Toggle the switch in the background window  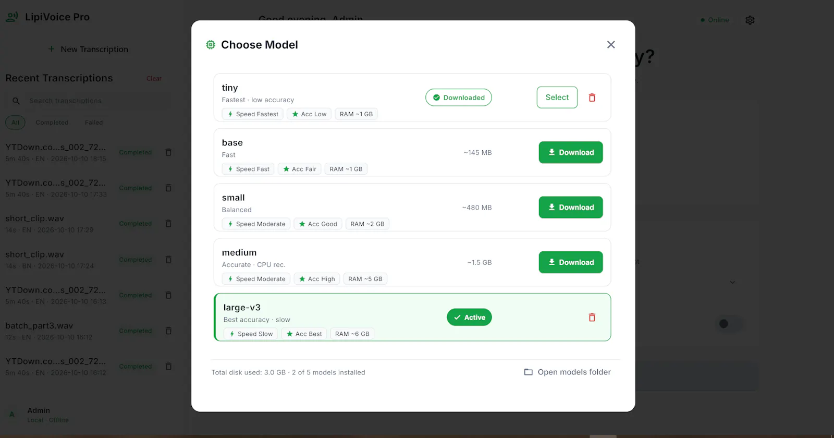(730, 324)
